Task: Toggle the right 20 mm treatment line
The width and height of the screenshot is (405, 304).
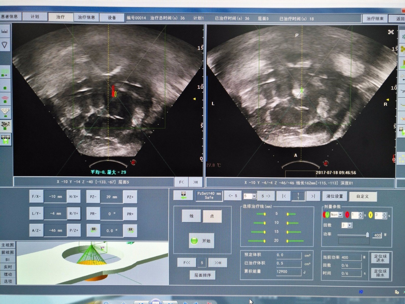Action: click(x=295, y=241)
